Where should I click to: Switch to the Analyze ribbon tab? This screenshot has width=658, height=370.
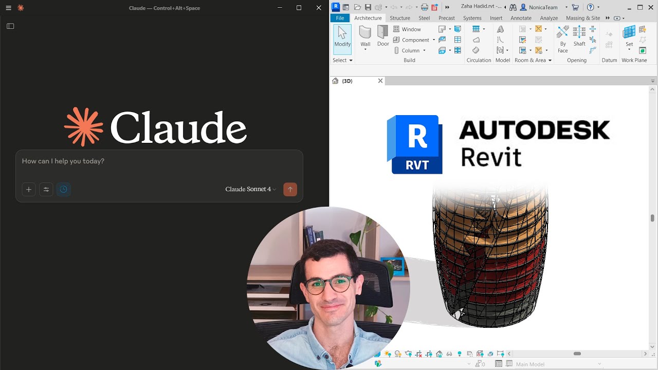549,18
